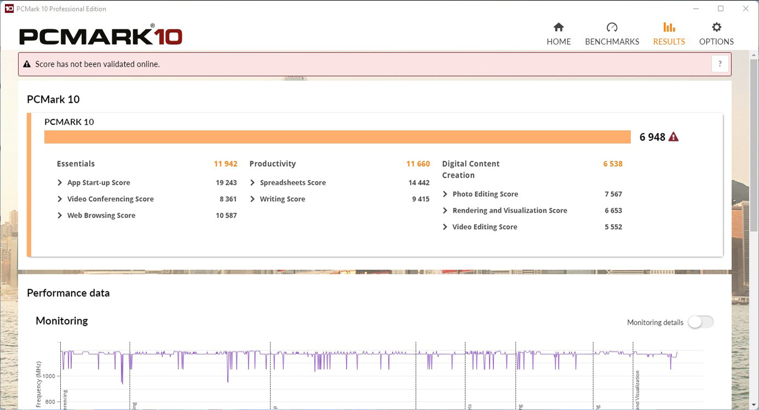The width and height of the screenshot is (759, 410).
Task: Click the 1000 axis tick label
Action: click(48, 376)
